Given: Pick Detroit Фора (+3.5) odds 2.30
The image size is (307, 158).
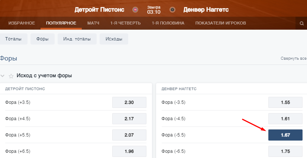Looking at the screenshot, I should click(129, 102).
